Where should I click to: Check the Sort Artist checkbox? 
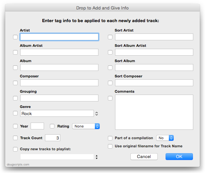[x=110, y=37]
